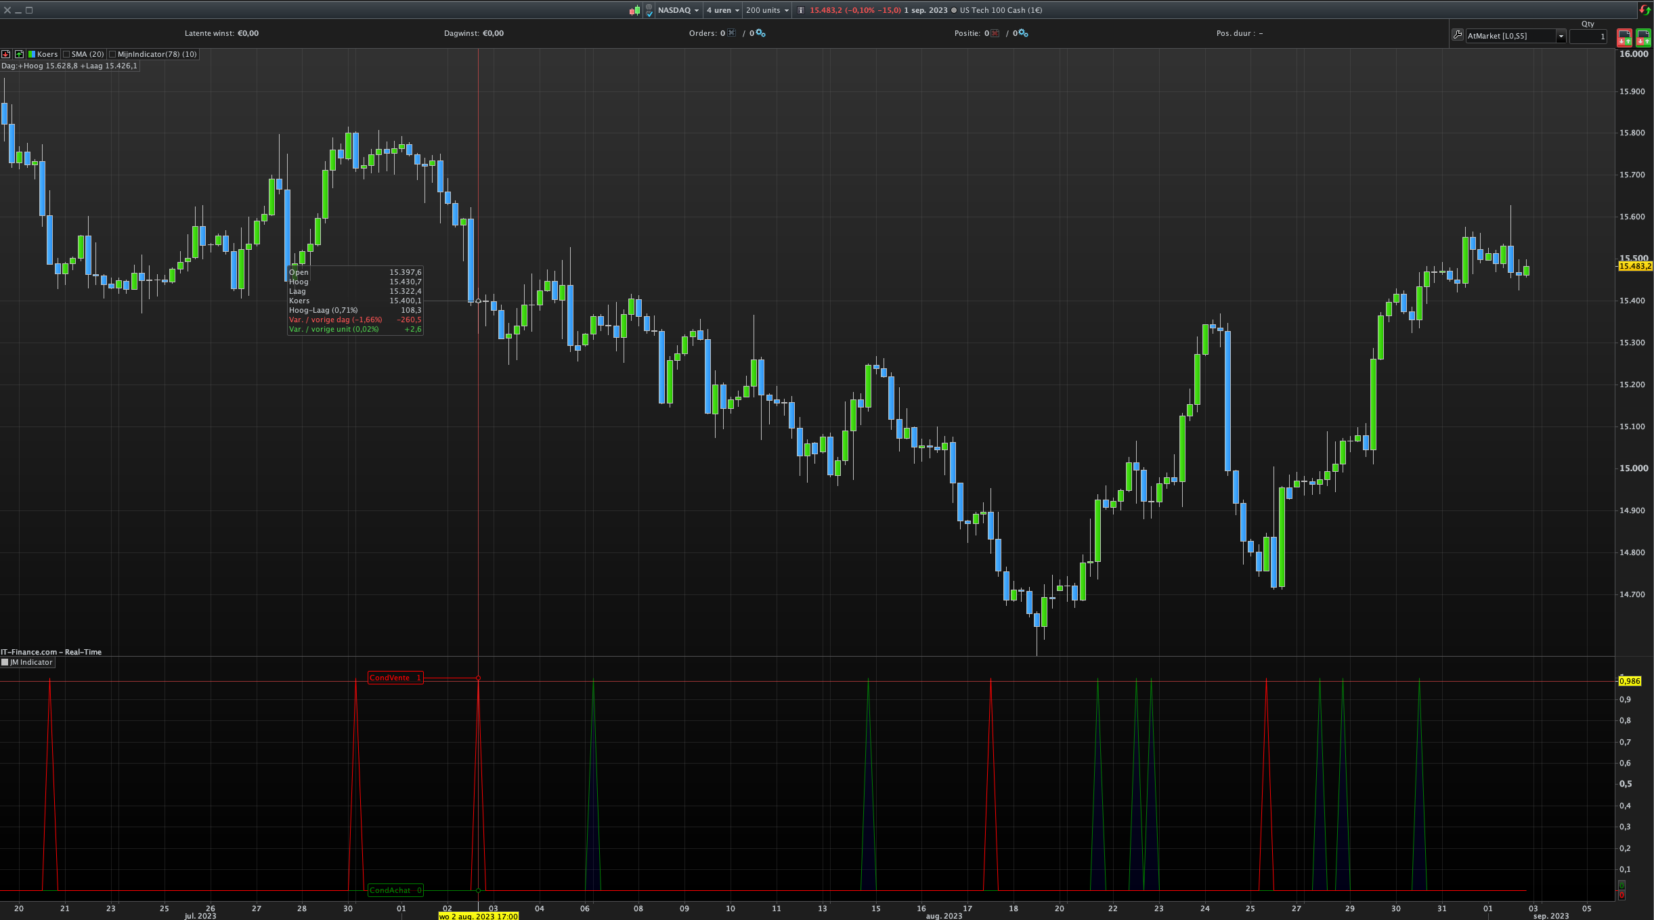Click the Qty input field
Viewport: 1654px width, 920px height.
1588,37
